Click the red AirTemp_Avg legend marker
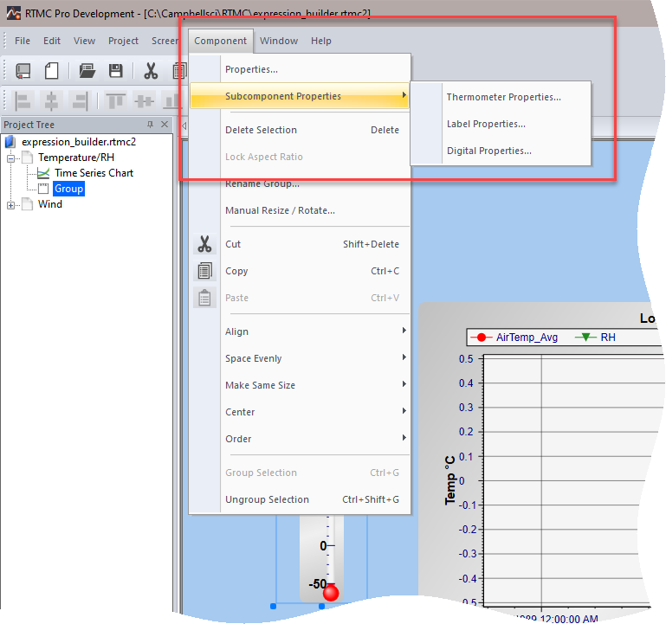Screen dimensions: 666x624 482,338
